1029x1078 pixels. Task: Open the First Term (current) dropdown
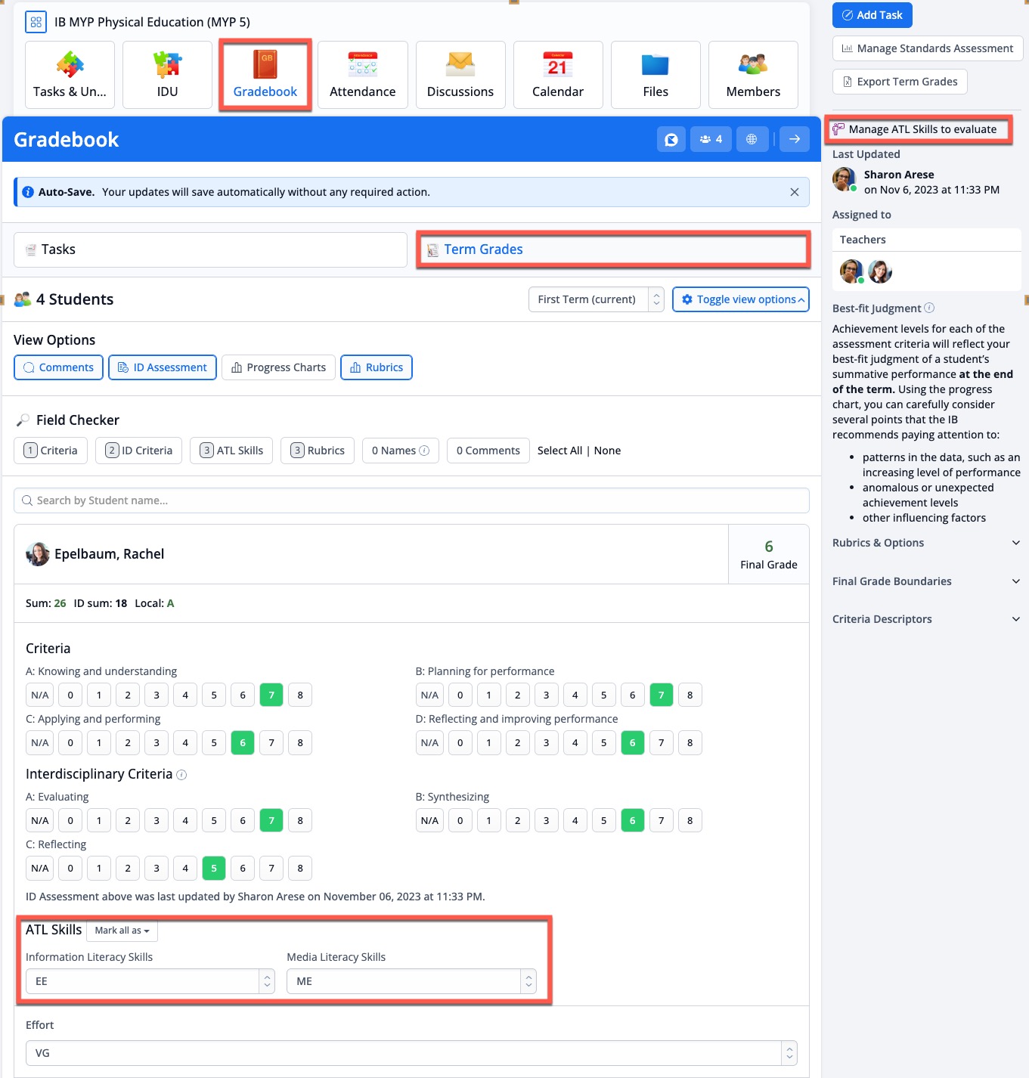click(596, 299)
